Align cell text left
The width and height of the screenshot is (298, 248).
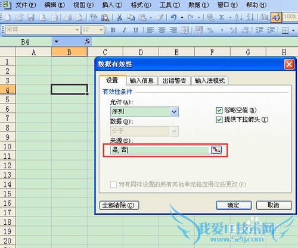(x=150, y=30)
